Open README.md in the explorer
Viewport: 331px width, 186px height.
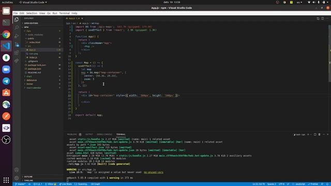click(x=34, y=72)
